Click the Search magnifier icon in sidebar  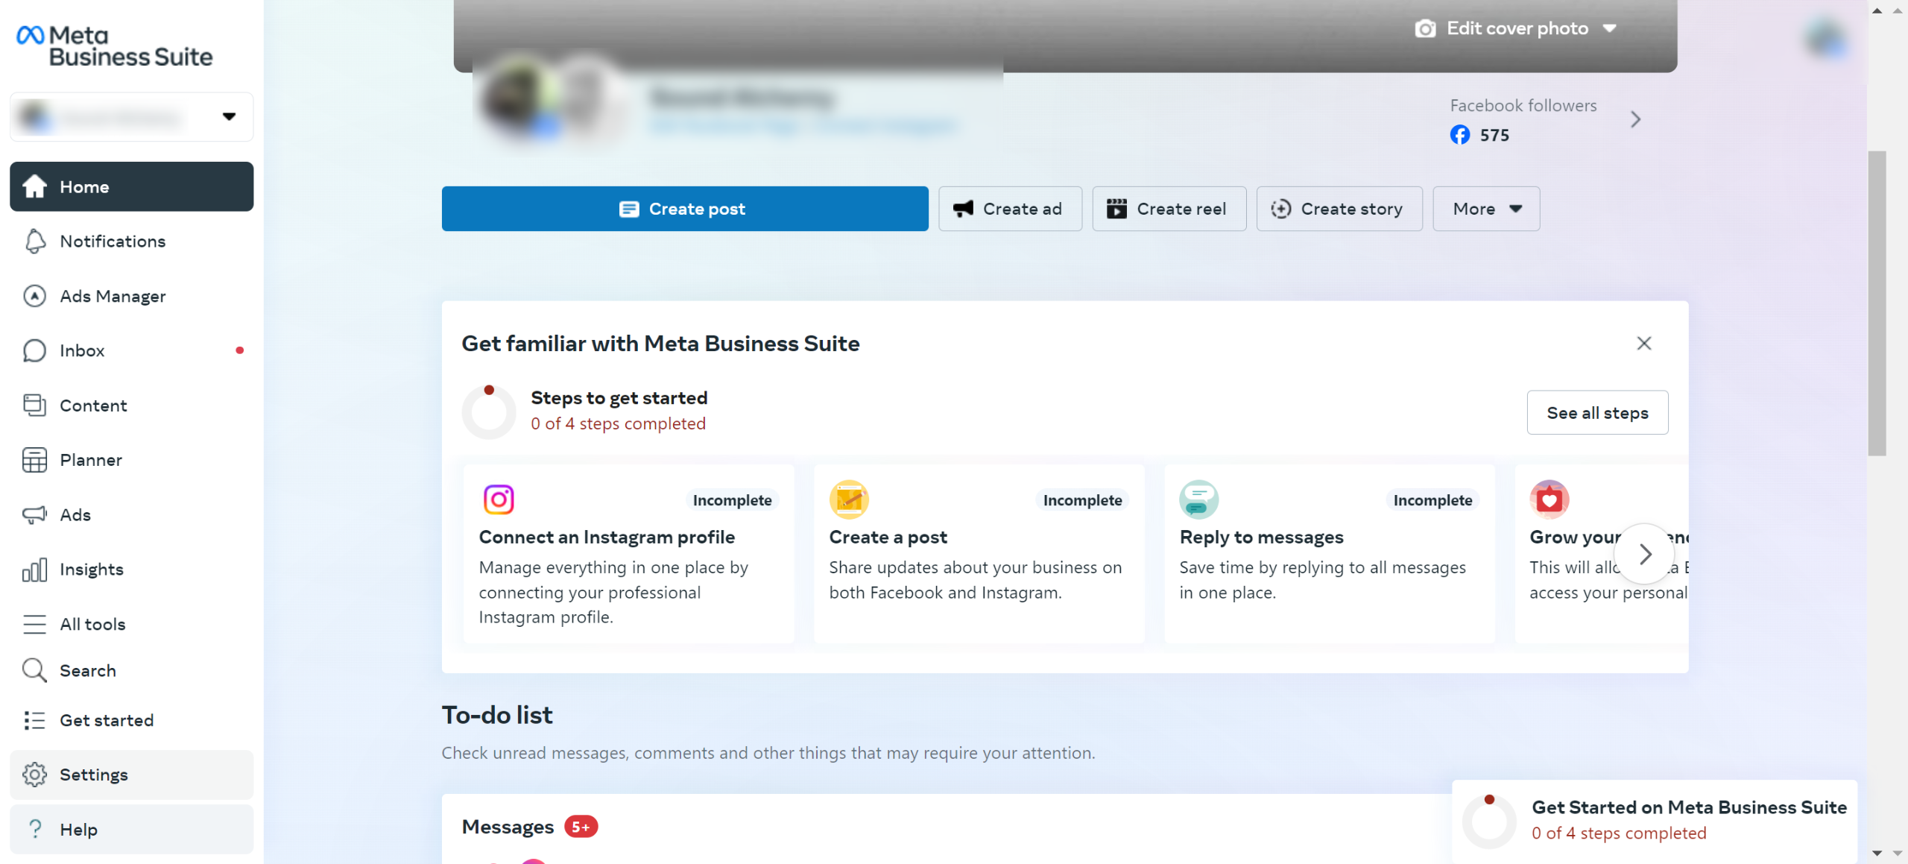tap(34, 670)
